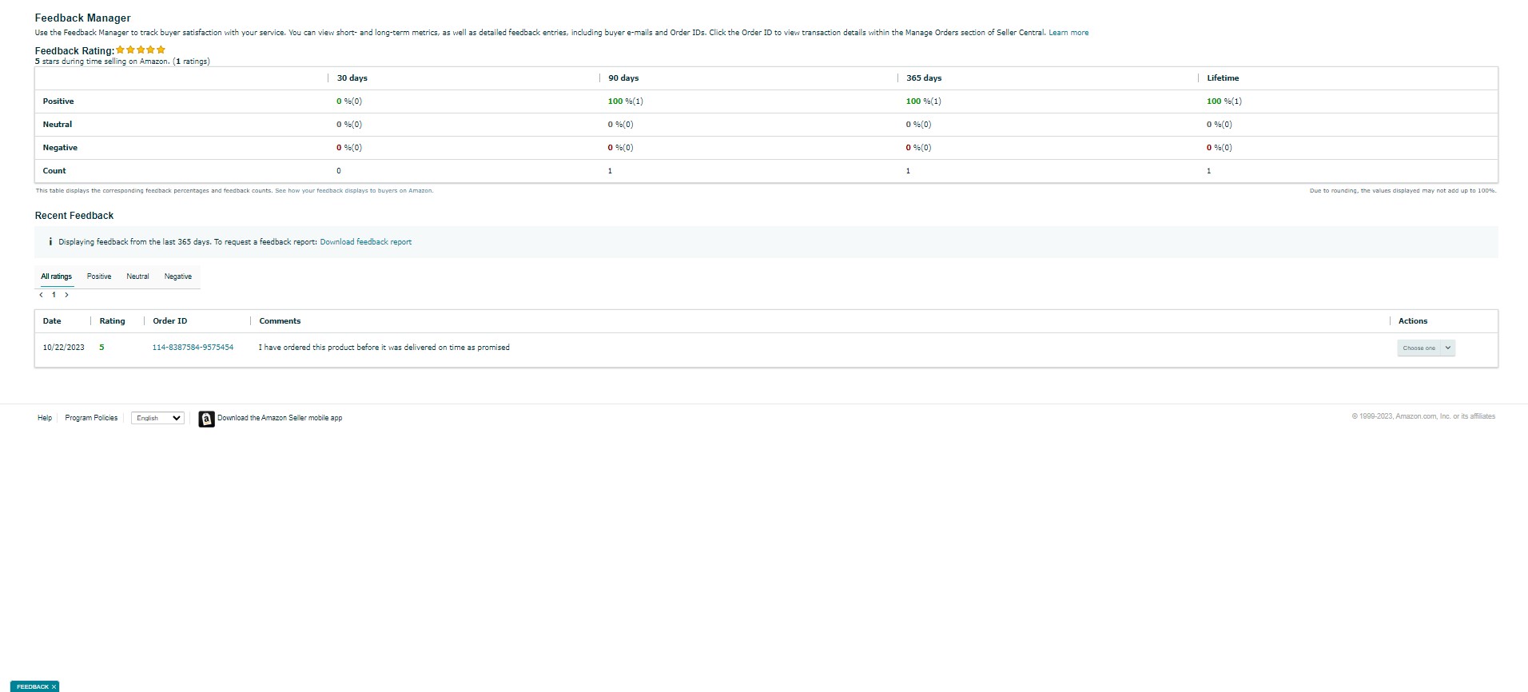Click the Count row label
Image resolution: width=1528 pixels, height=692 pixels.
[x=54, y=171]
